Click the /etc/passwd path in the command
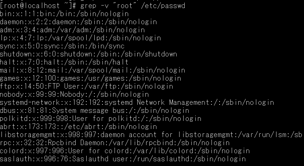The height and width of the screenshot is (166, 304). (x=163, y=5)
